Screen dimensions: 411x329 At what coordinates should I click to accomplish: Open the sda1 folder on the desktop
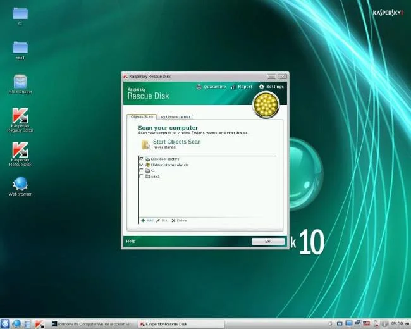pyautogui.click(x=20, y=51)
